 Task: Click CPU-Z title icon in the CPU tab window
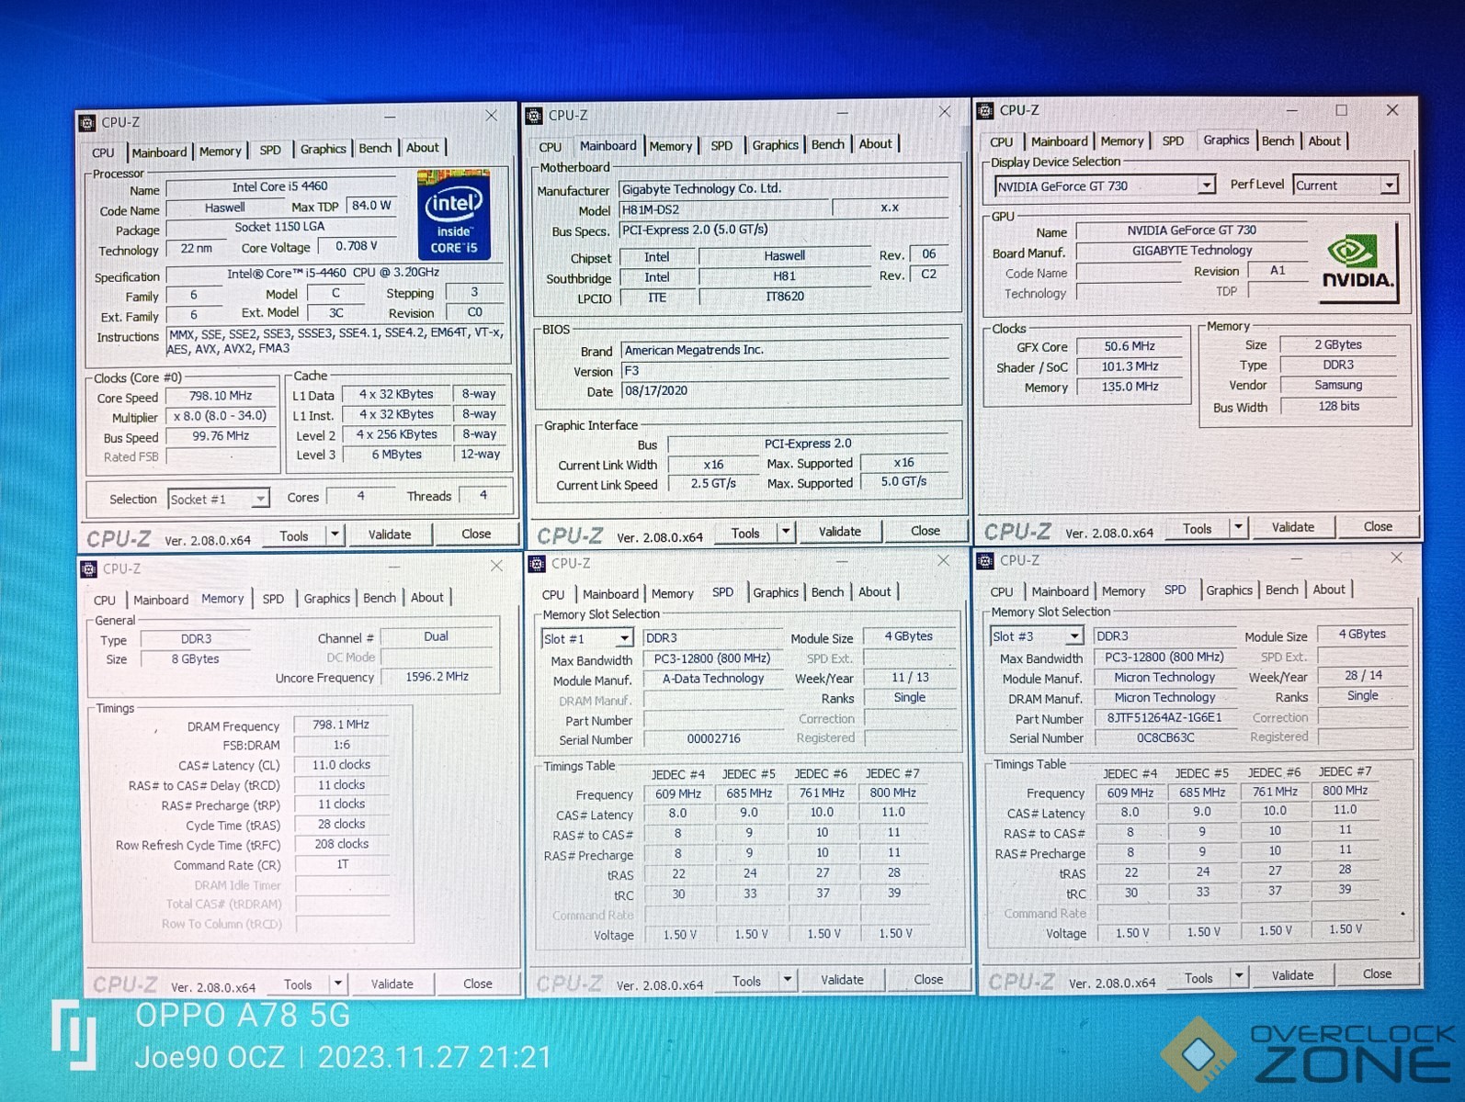click(87, 123)
